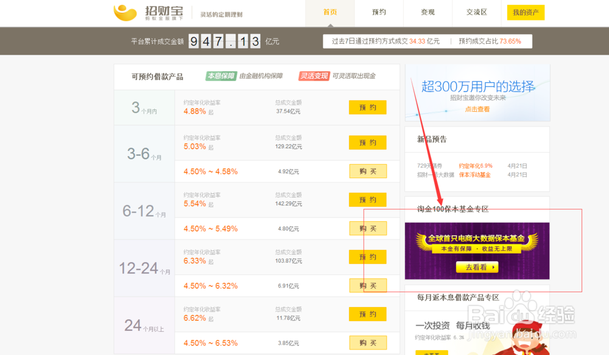Click 预约 for the 6.62% product
The width and height of the screenshot is (609, 355).
click(367, 314)
